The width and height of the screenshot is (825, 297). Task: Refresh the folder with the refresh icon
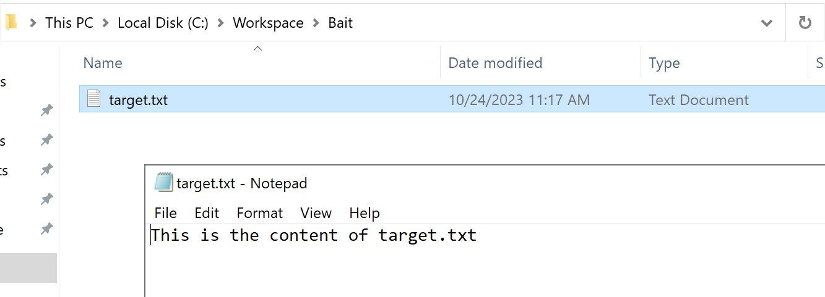click(x=805, y=23)
